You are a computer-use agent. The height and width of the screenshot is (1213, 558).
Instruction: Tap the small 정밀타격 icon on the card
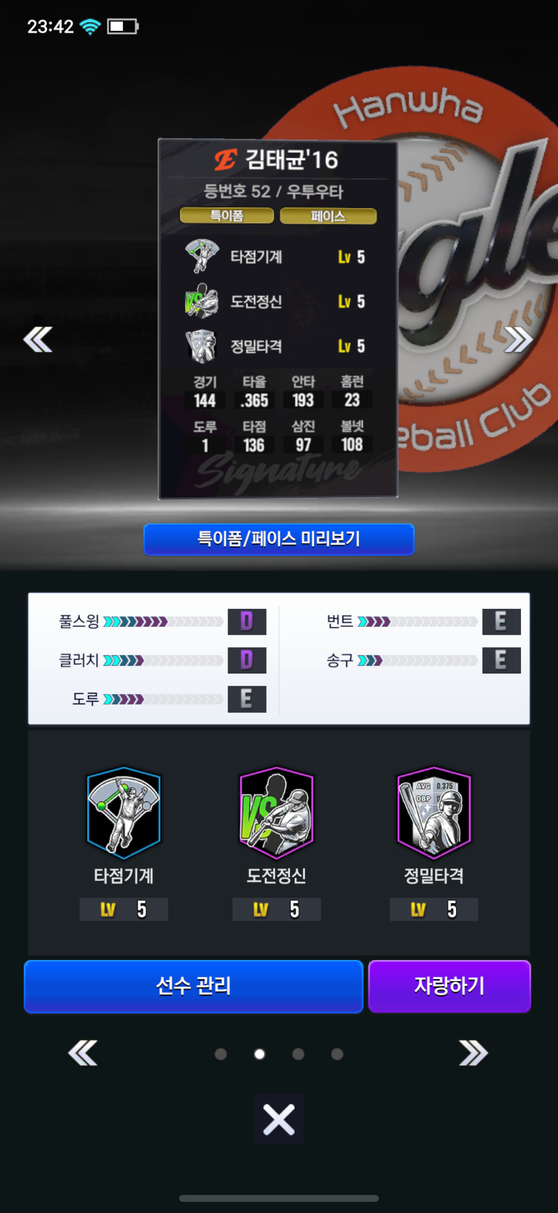click(x=202, y=346)
